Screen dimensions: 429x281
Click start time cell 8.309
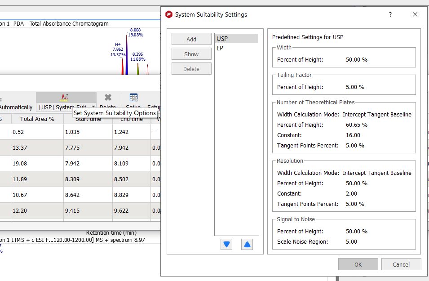[x=88, y=179]
